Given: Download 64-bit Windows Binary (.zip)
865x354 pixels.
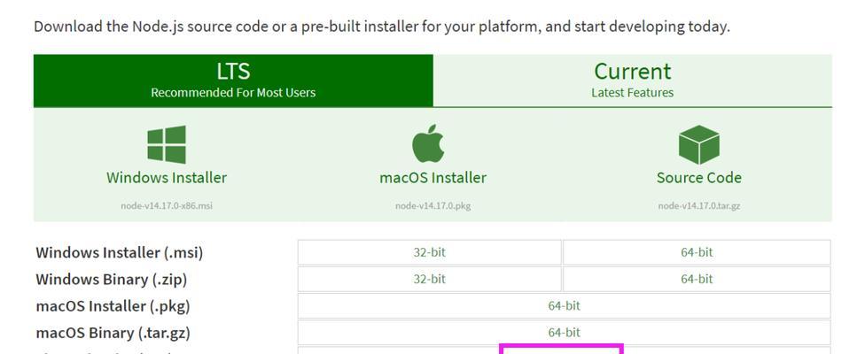Looking at the screenshot, I should click(697, 279).
